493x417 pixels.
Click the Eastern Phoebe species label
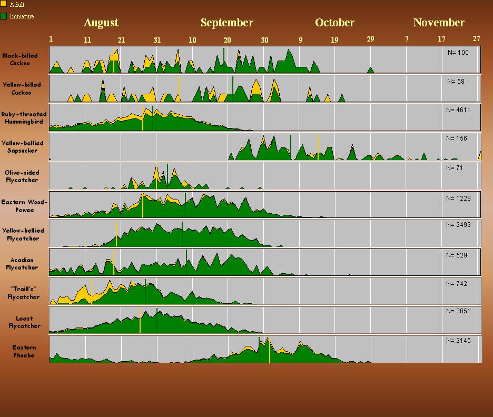[x=24, y=351]
